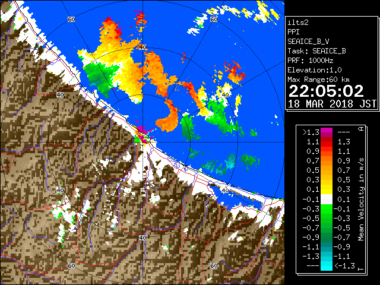Viewport: 380px width, 285px height.
Task: Click the <-1.3 legend value
Action: (x=344, y=266)
